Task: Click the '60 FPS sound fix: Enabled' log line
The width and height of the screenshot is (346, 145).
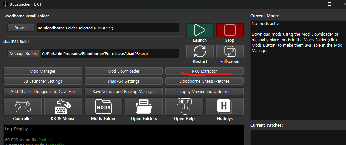Action: click(29, 140)
